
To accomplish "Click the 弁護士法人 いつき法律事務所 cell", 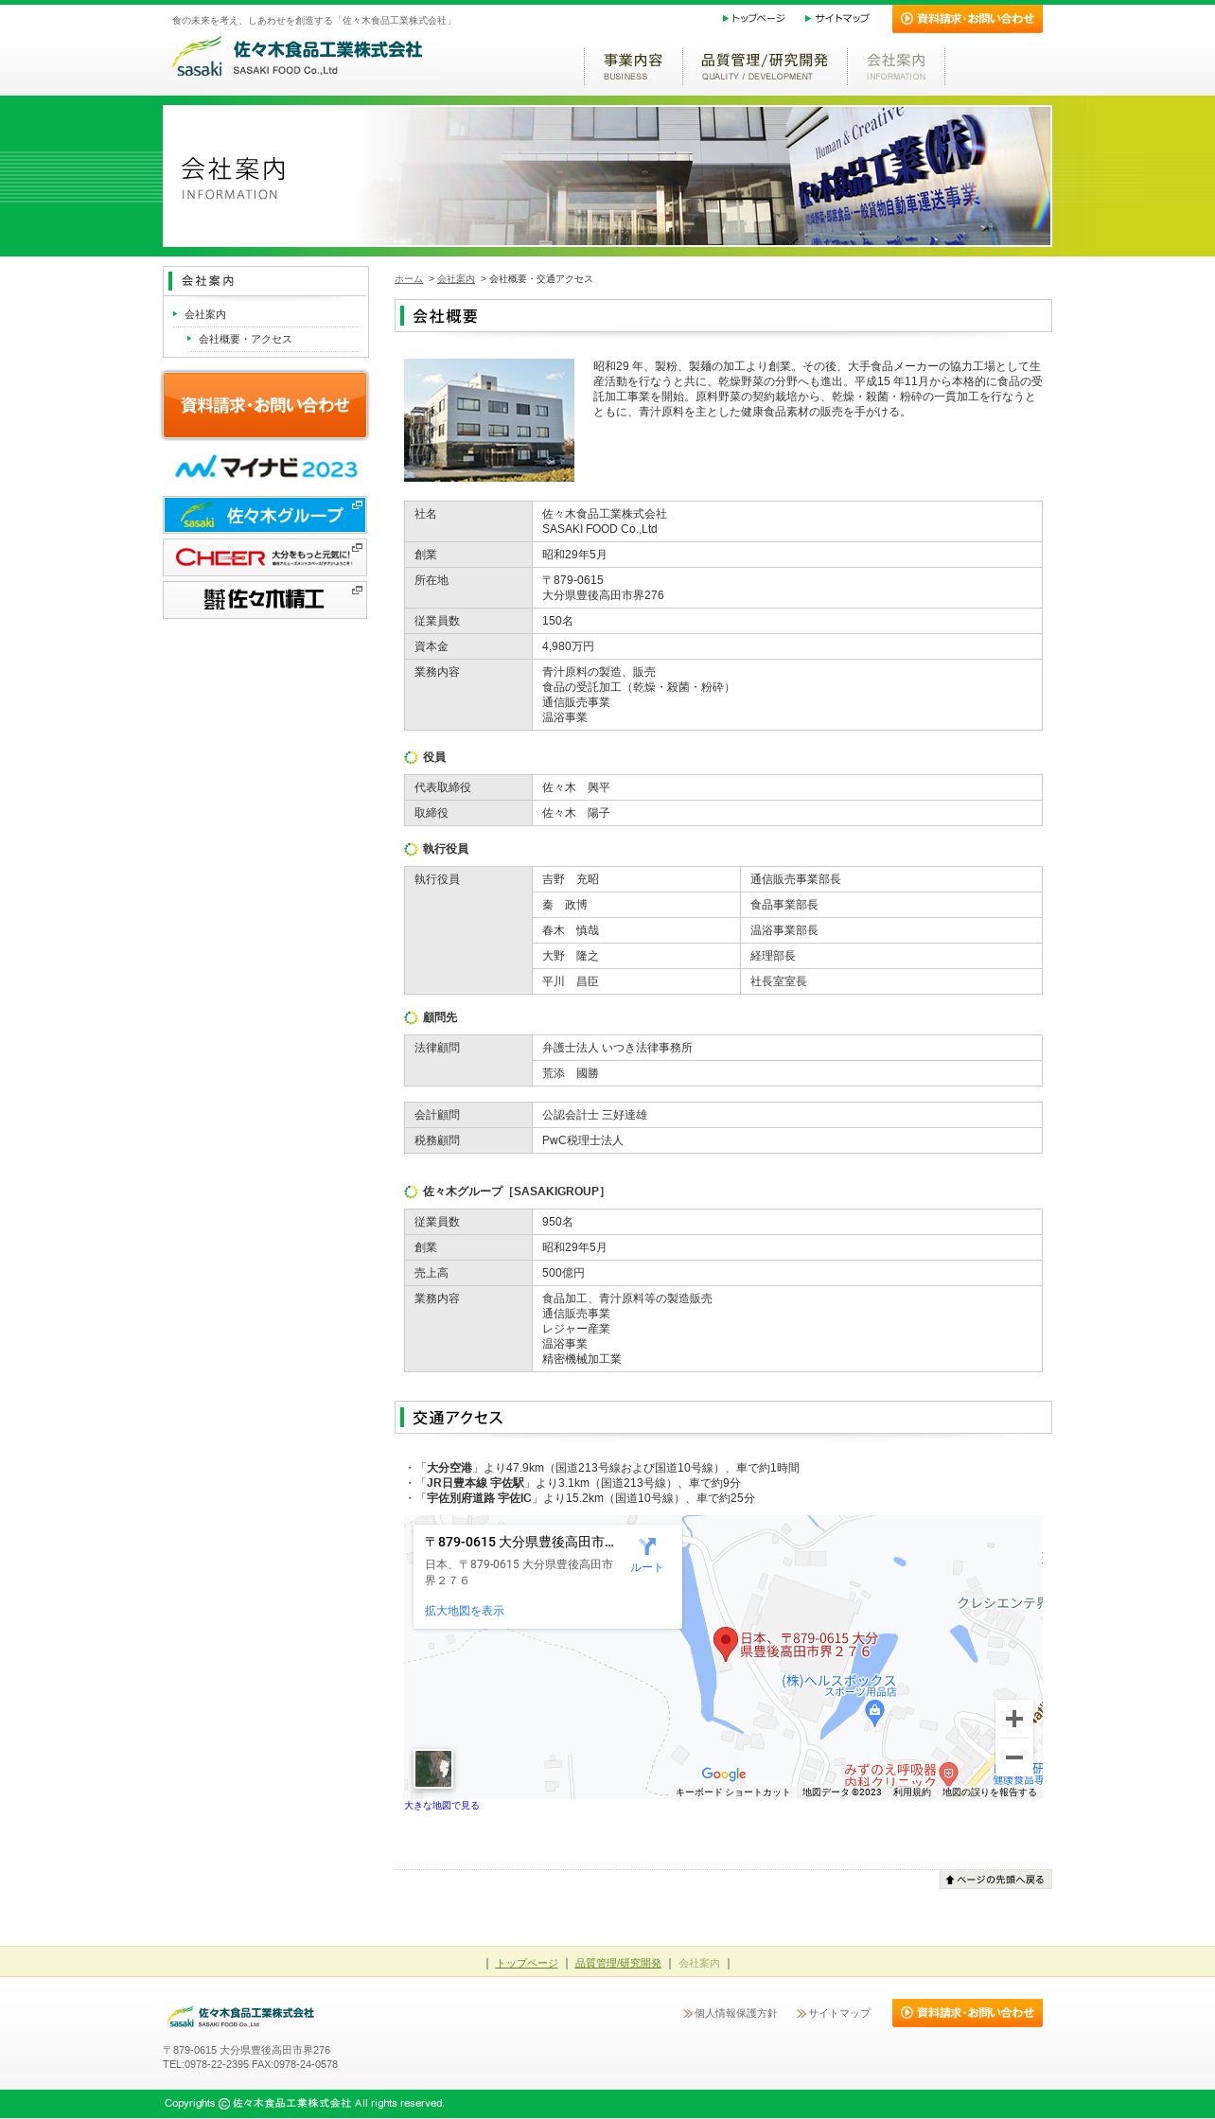I will pyautogui.click(x=787, y=1048).
